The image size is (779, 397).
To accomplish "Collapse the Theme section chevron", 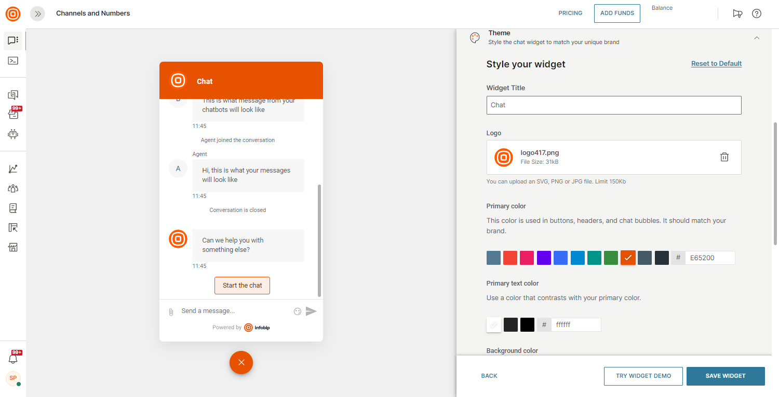I will point(757,38).
